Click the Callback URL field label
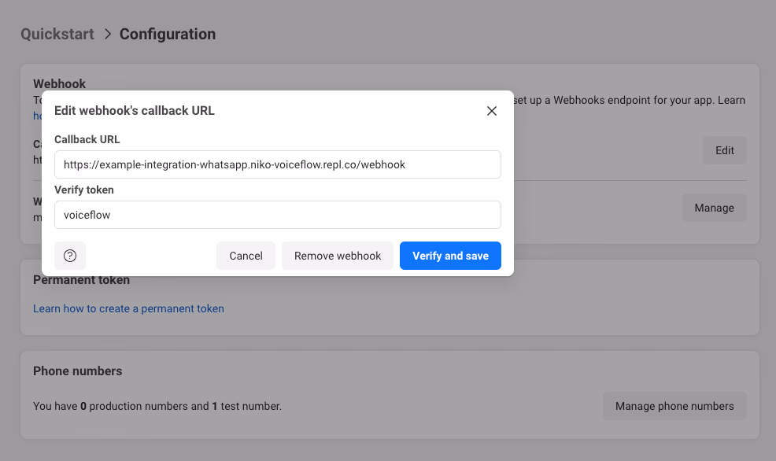Viewport: 776px width, 461px height. coord(87,139)
